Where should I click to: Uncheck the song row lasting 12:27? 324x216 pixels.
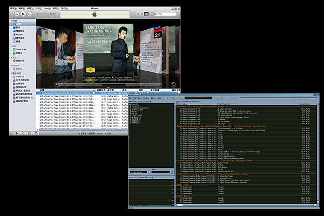40,102
